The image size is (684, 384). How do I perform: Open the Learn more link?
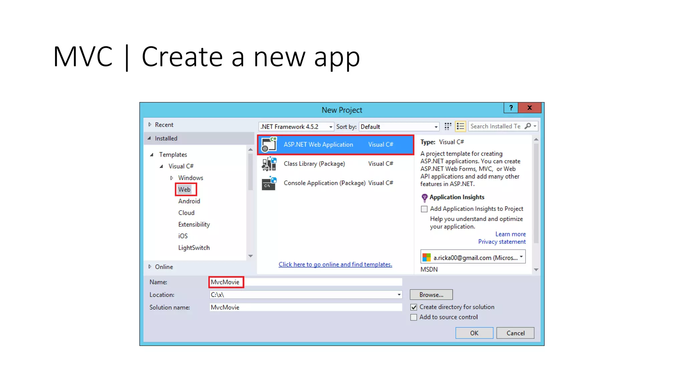pyautogui.click(x=510, y=234)
